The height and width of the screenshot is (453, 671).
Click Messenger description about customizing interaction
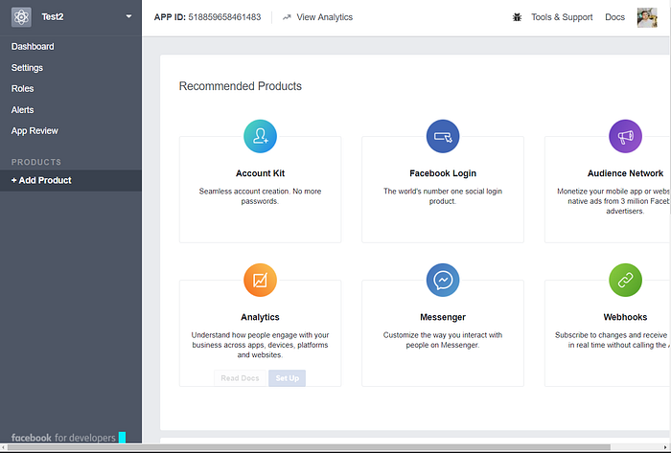pos(443,340)
